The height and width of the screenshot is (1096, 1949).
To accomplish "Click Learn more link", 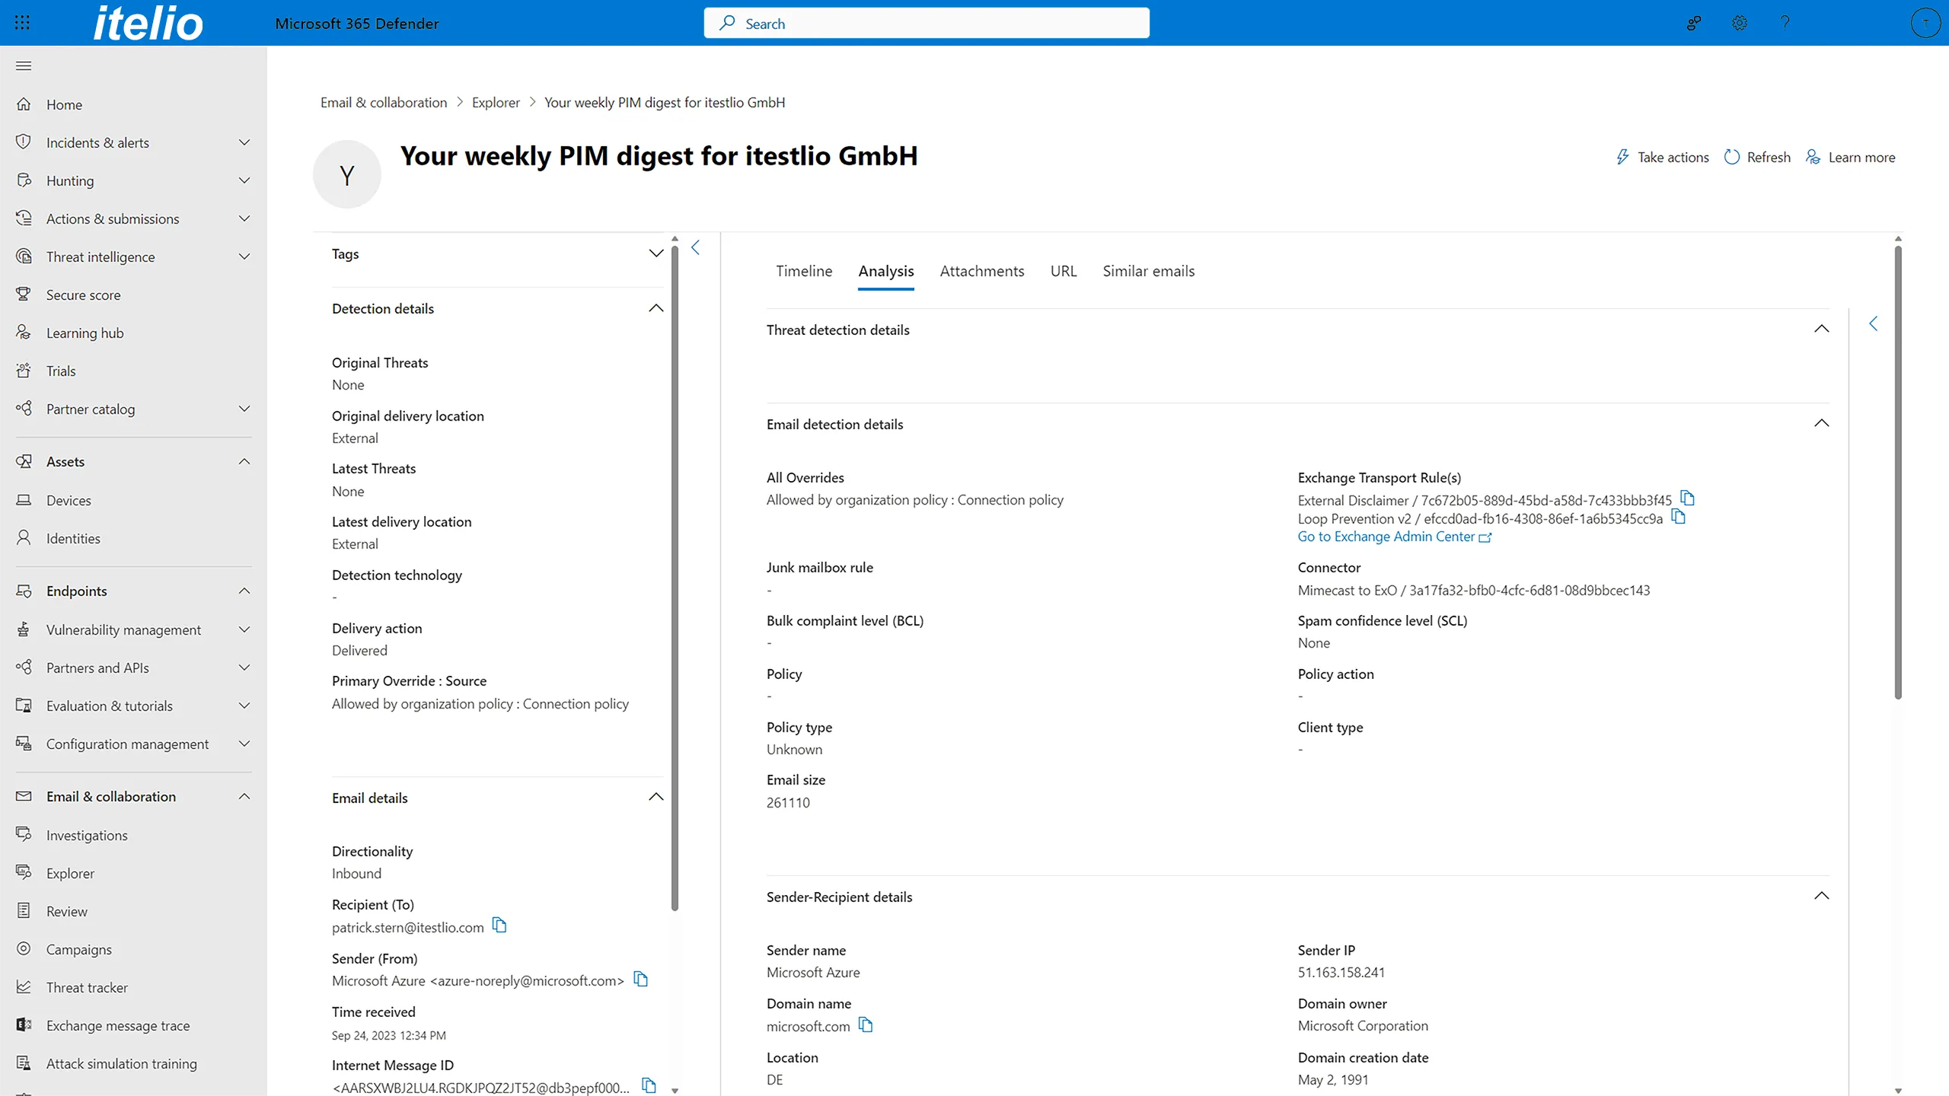I will pos(1851,157).
